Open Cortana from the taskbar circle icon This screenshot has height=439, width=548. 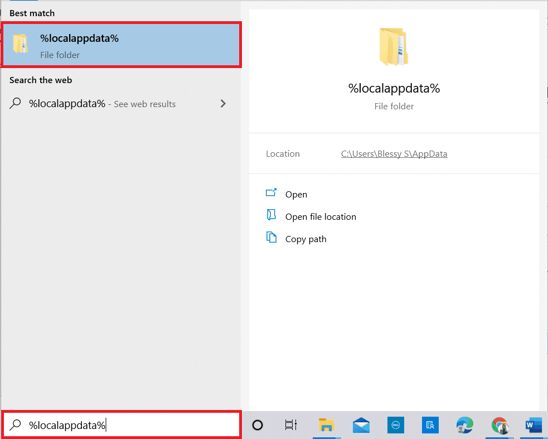click(258, 425)
